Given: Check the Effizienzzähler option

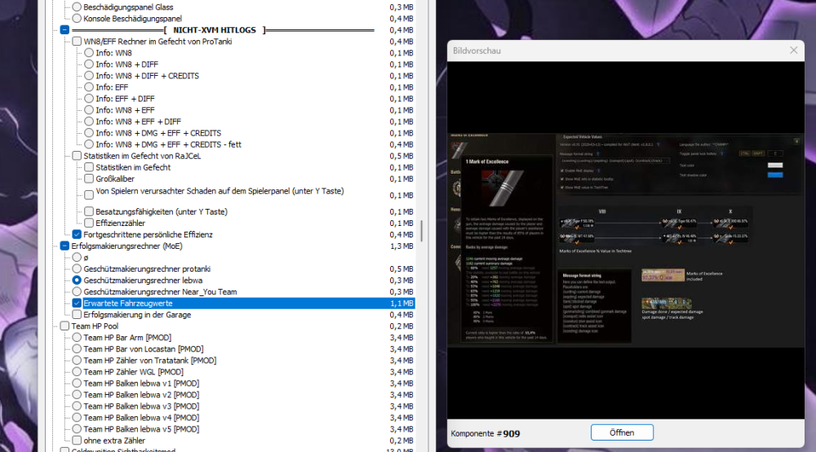Looking at the screenshot, I should [x=89, y=223].
